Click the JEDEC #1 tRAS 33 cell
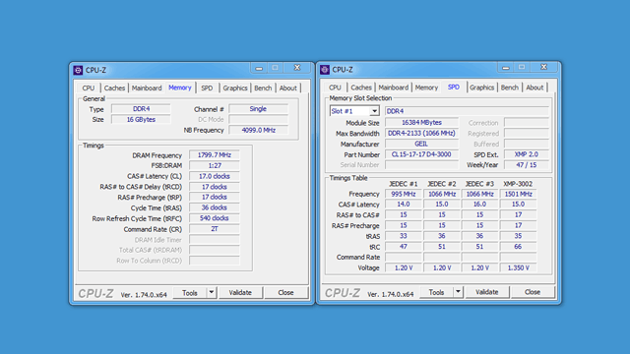Image resolution: width=630 pixels, height=354 pixels. (404, 236)
